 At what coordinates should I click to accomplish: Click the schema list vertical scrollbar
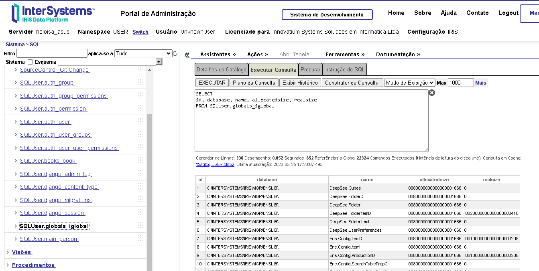coord(150,180)
